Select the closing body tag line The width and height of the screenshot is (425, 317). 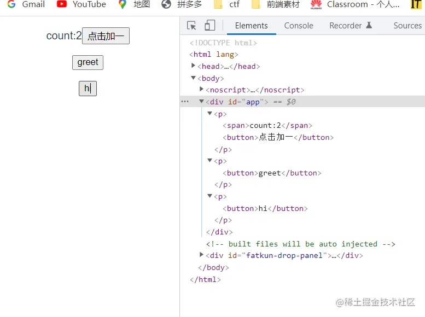coord(213,267)
